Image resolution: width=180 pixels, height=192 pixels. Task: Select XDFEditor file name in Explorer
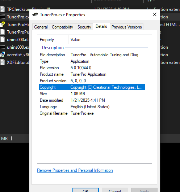point(18,62)
